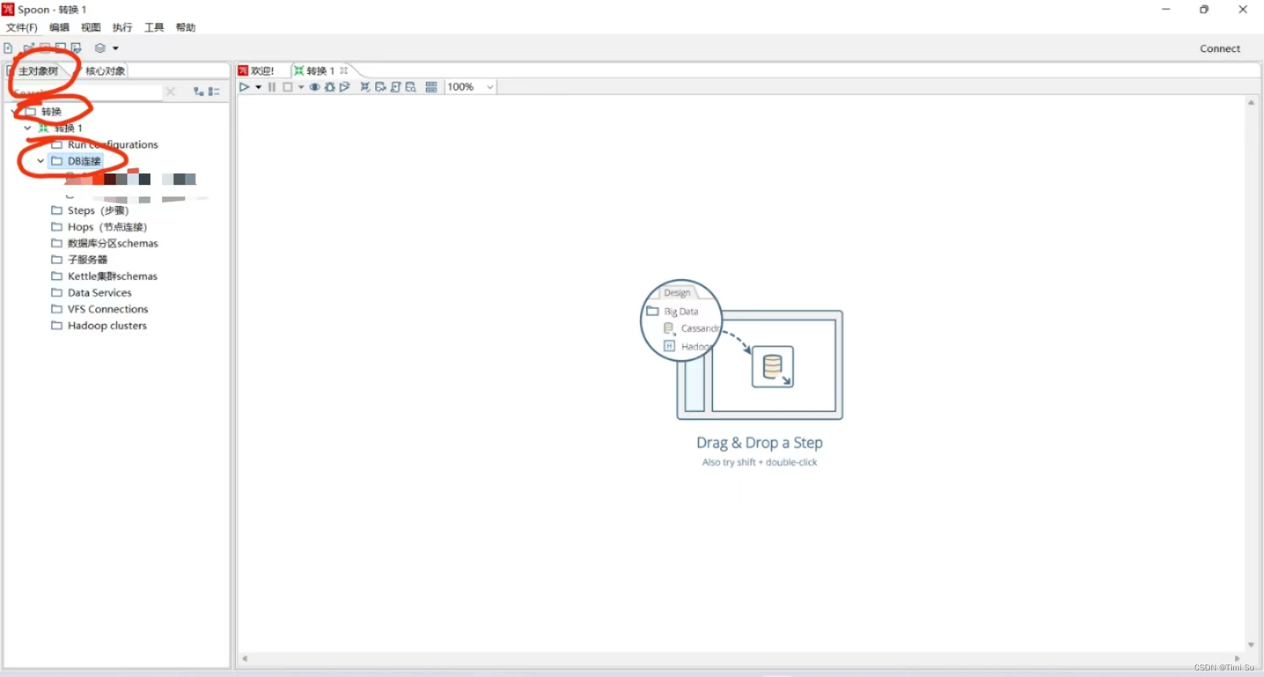Show execution results using the grid icon
Image resolution: width=1264 pixels, height=677 pixels.
[x=431, y=86]
